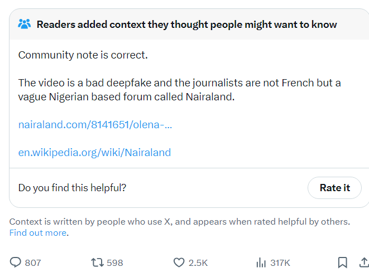The height and width of the screenshot is (272, 369).
Task: Open the nairaland.com/8141651 link
Action: 95,124
